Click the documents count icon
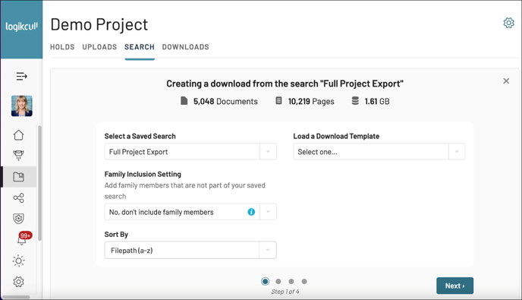Screen dimensions: 522x300 pos(184,101)
